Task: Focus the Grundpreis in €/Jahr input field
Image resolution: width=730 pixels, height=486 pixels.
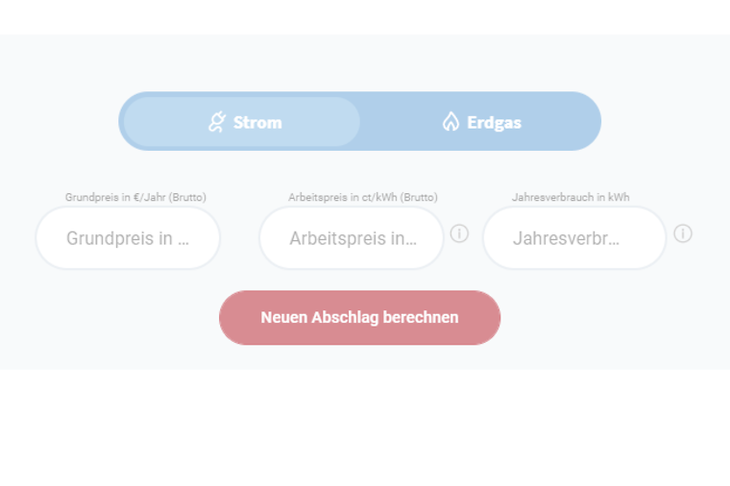Action: coord(128,238)
